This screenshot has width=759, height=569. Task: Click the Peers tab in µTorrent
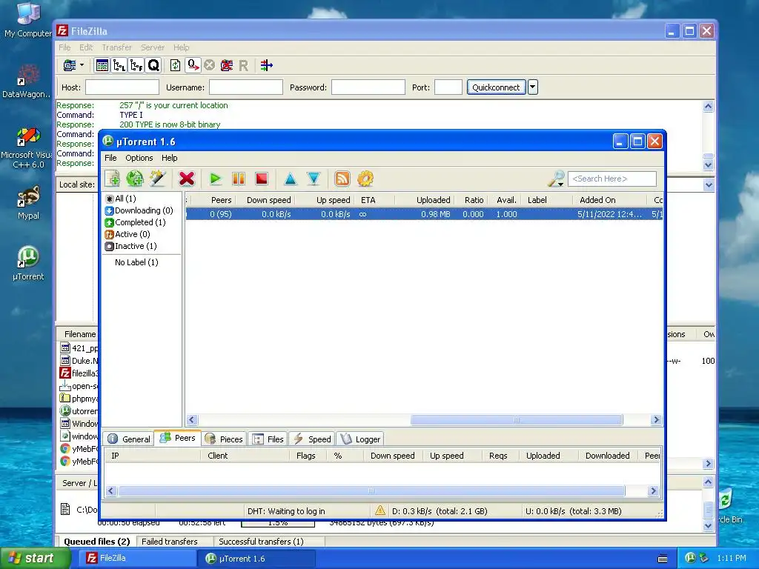tap(178, 438)
